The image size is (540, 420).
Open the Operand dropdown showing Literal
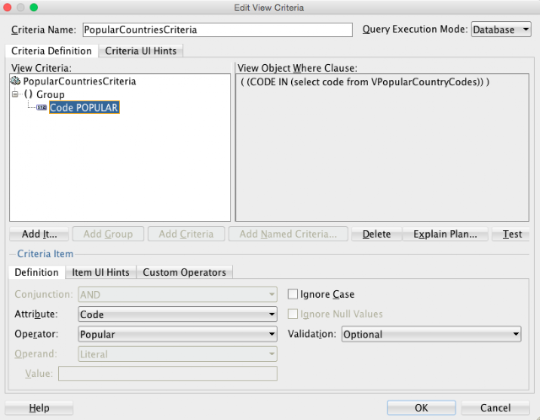tap(177, 354)
